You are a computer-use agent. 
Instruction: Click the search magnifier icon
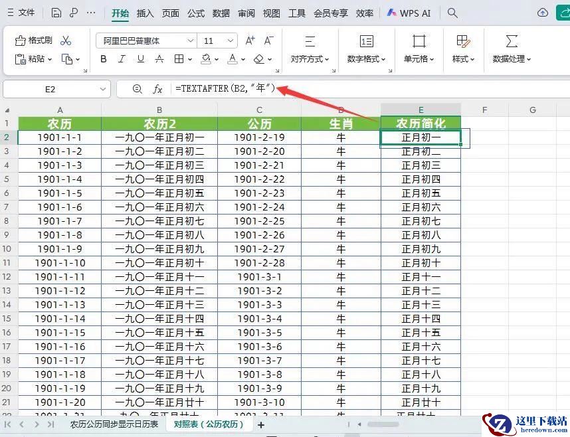(x=452, y=13)
